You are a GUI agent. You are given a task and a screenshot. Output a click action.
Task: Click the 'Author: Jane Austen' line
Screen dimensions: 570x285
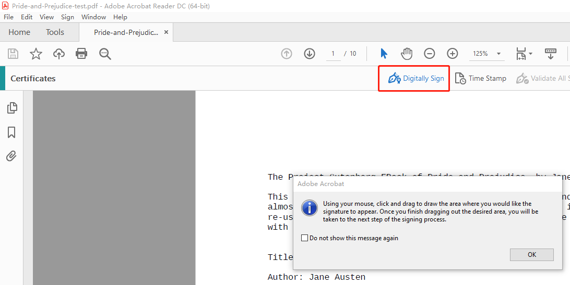coord(317,277)
